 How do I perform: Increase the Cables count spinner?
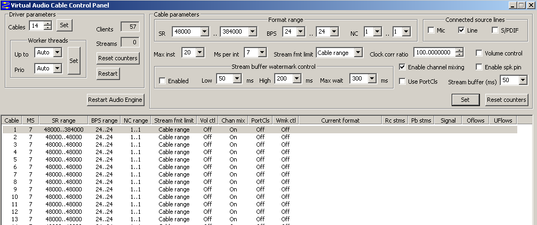(48, 23)
